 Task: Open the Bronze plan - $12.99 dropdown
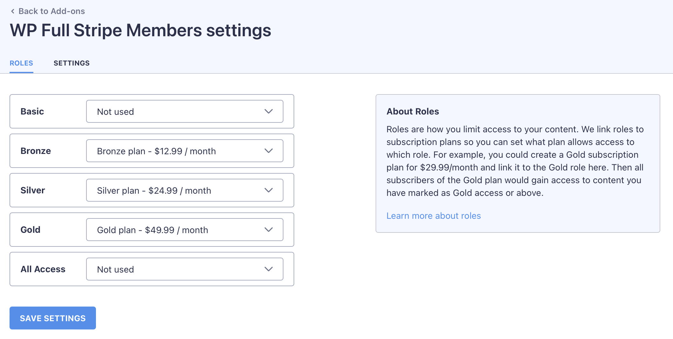[x=184, y=151]
